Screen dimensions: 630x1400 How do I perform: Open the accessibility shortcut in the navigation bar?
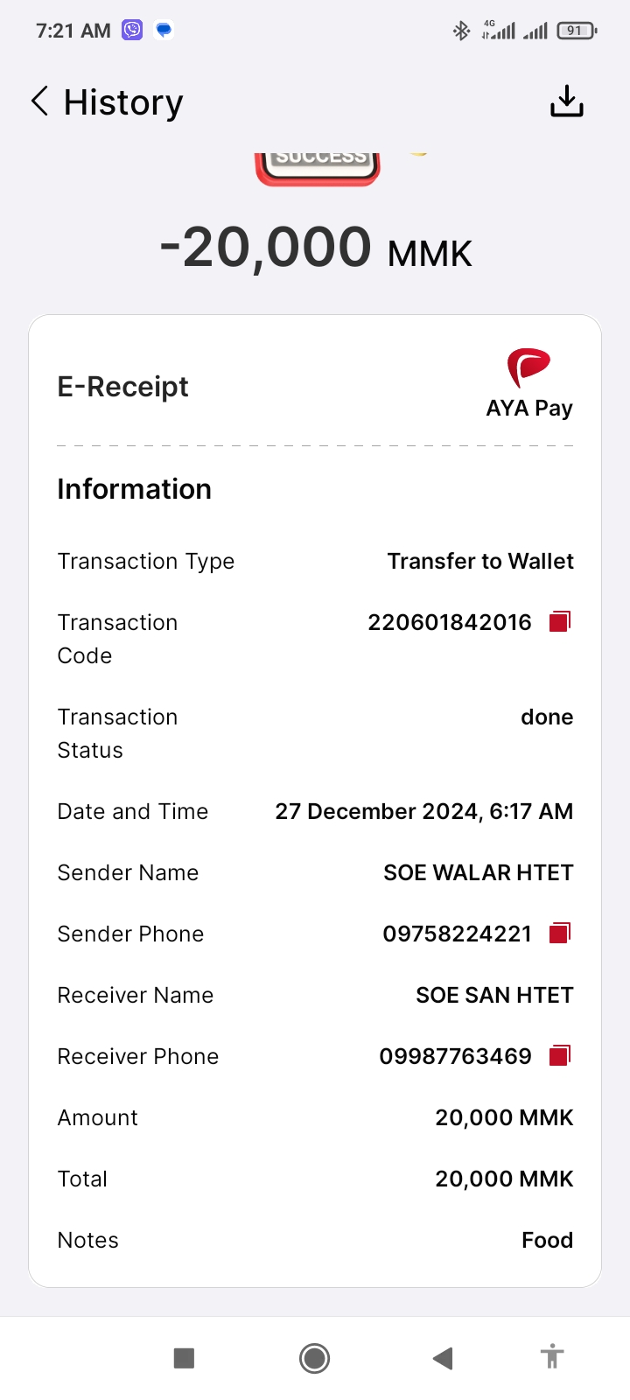coord(551,1357)
